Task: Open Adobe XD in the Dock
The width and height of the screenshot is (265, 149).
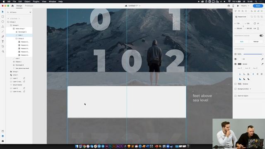Action: (x=106, y=146)
